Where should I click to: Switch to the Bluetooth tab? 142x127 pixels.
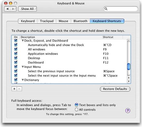(80, 21)
